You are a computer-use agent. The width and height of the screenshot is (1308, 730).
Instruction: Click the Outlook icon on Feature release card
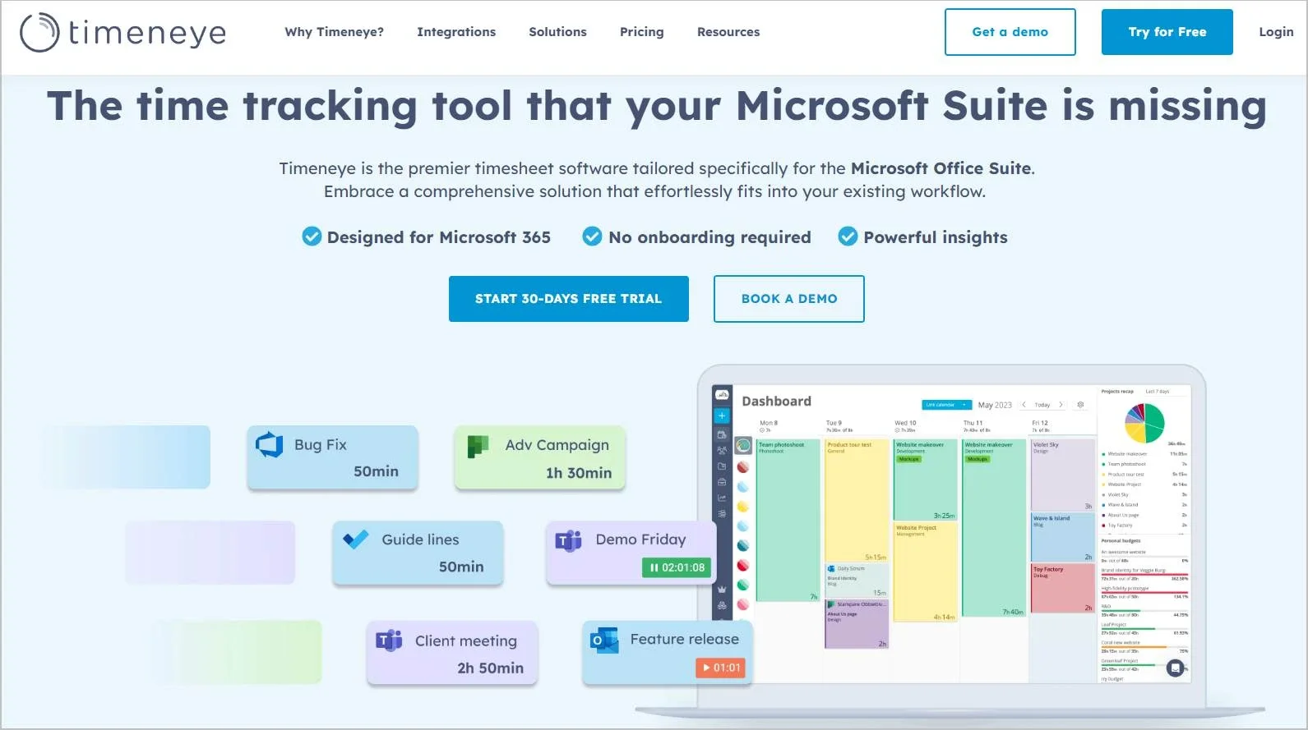click(604, 640)
